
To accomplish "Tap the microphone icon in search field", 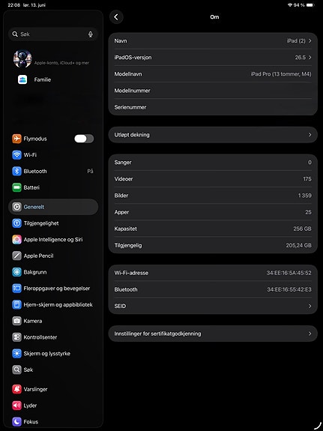I will tap(91, 34).
